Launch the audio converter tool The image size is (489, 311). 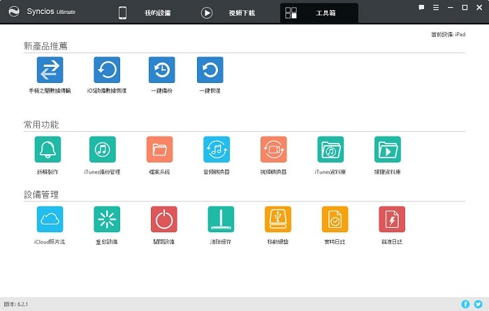click(x=217, y=149)
